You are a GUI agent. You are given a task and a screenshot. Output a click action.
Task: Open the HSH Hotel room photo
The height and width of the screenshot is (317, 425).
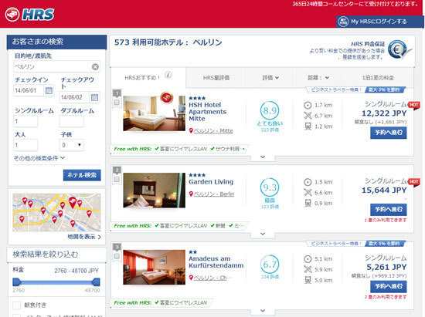pos(155,113)
